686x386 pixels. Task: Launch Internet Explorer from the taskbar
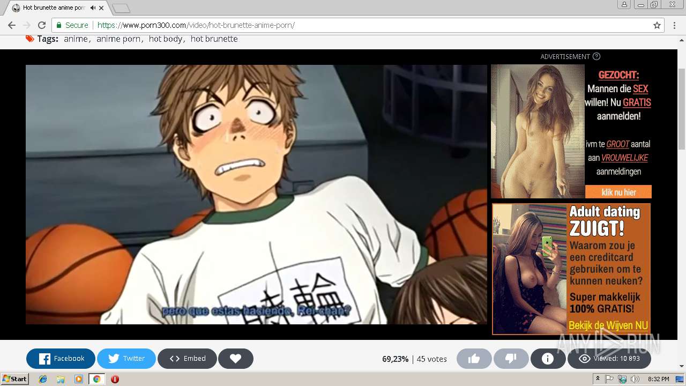click(43, 379)
